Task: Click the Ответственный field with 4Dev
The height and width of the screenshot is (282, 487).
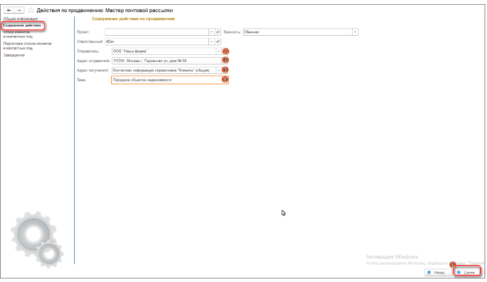Action: pyautogui.click(x=157, y=42)
